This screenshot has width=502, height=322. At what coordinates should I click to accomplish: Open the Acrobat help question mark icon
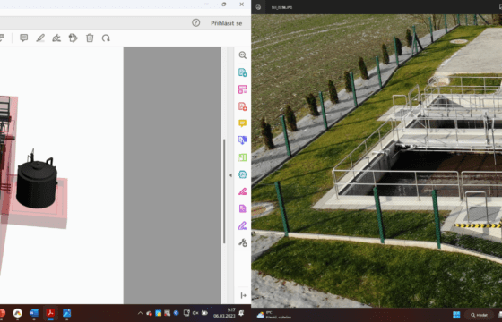[196, 22]
